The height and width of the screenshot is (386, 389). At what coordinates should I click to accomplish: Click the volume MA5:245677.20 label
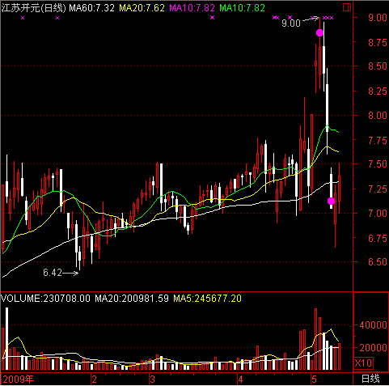pos(207,299)
